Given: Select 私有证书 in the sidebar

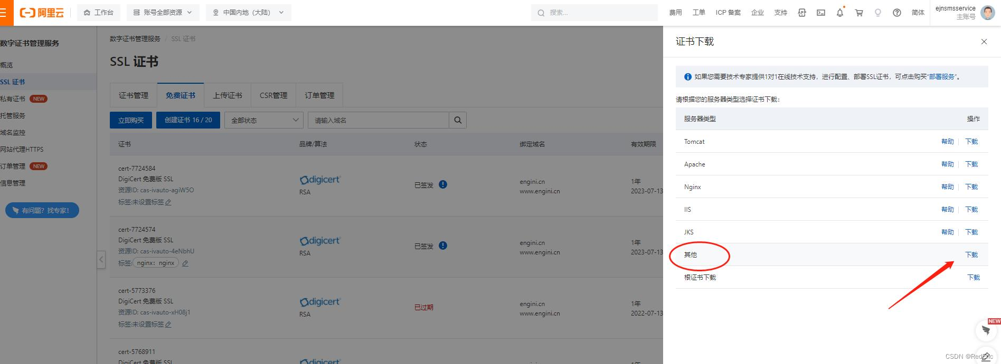Looking at the screenshot, I should pyautogui.click(x=13, y=99).
